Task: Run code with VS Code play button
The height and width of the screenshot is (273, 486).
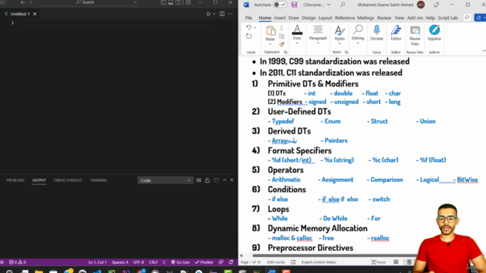Action: tap(209, 14)
